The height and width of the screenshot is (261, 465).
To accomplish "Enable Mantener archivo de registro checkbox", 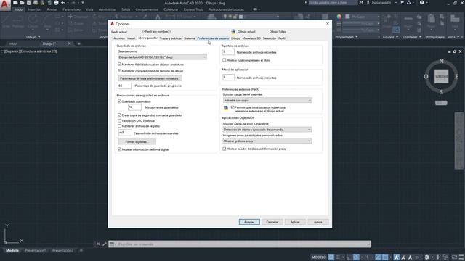I will pyautogui.click(x=119, y=126).
